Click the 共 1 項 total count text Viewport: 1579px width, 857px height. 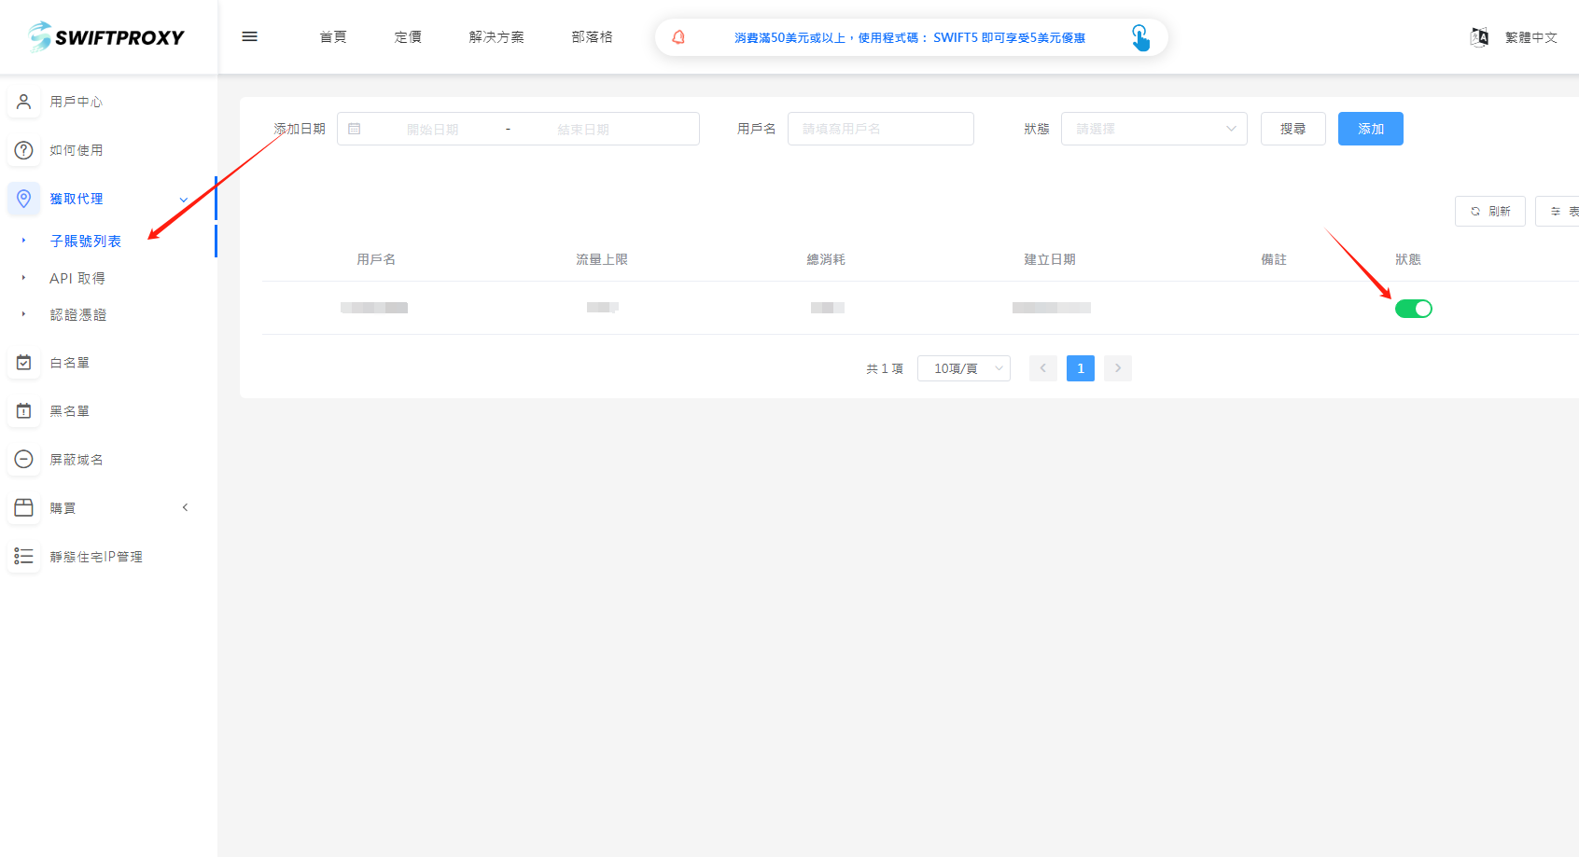(885, 369)
